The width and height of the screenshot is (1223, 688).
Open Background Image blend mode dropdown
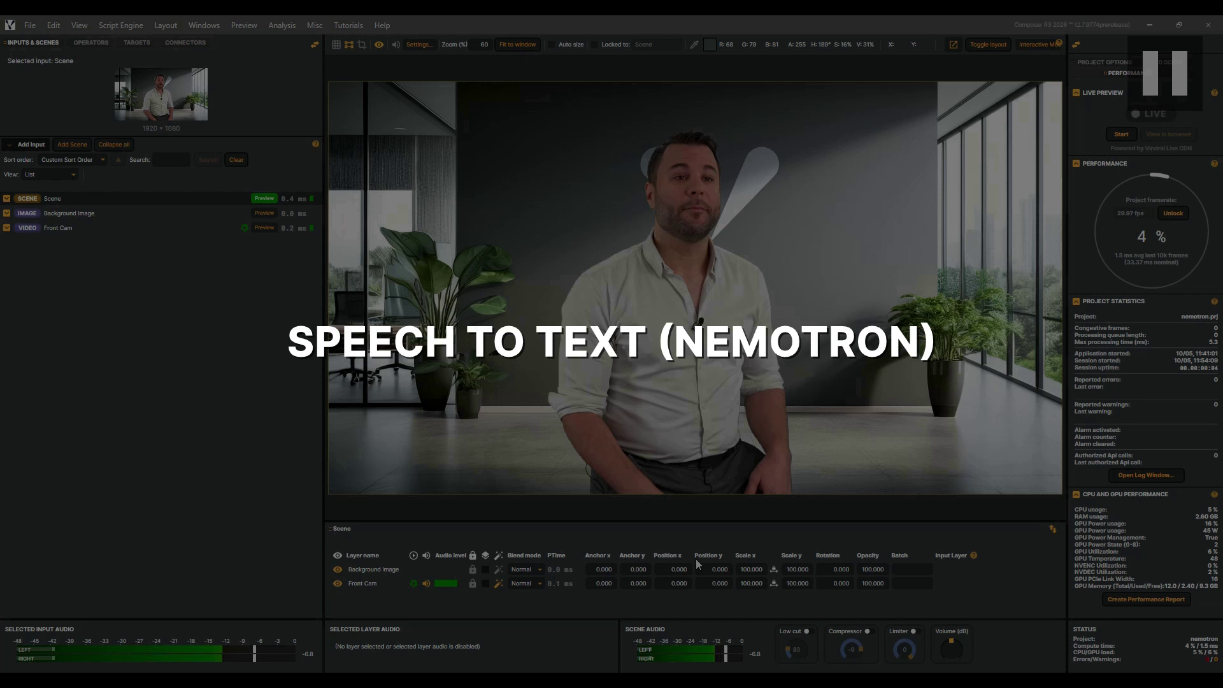(526, 570)
